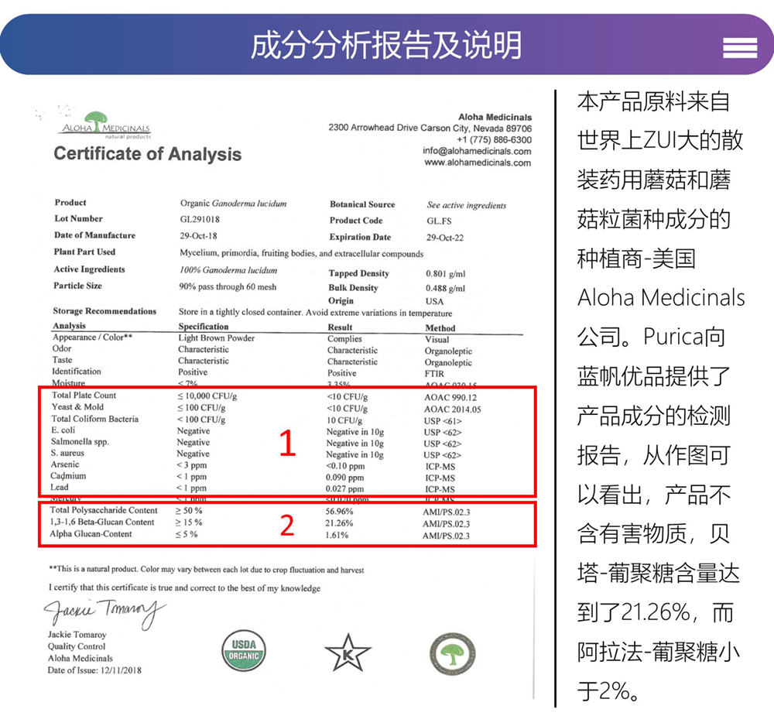Viewport: 774px width, 716px height.
Task: Click the Store in a tightly closed container line
Action: point(316,313)
